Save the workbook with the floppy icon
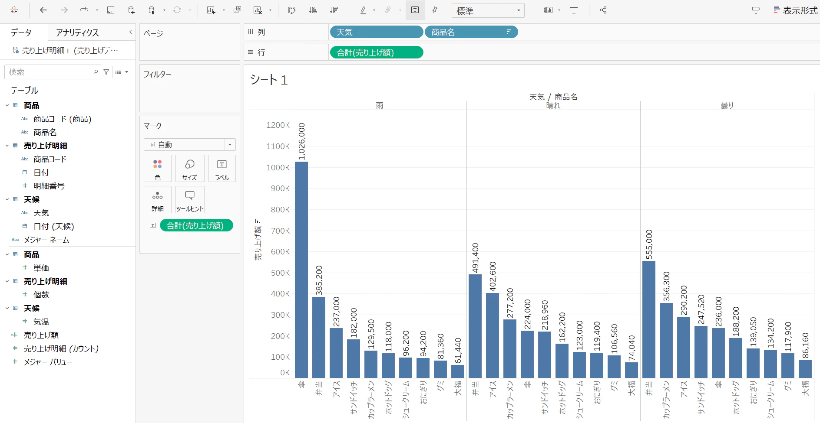Viewport: 820px width, 423px height. coord(111,10)
